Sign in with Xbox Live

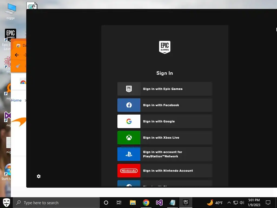[x=164, y=138]
